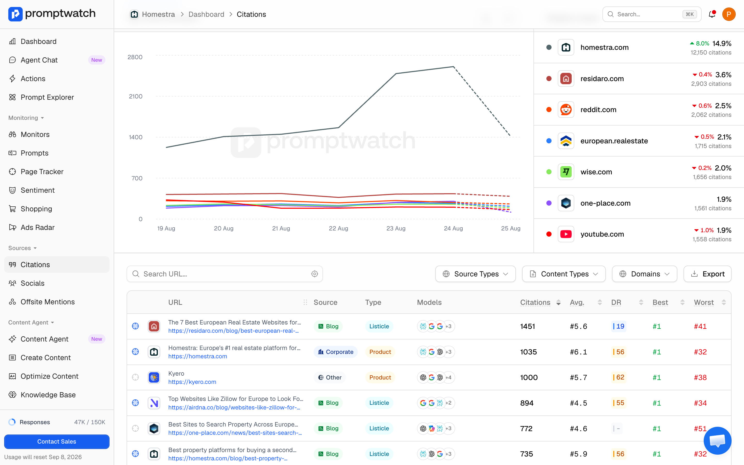
Task: Click the one-place.com legend color dot
Action: (x=549, y=203)
